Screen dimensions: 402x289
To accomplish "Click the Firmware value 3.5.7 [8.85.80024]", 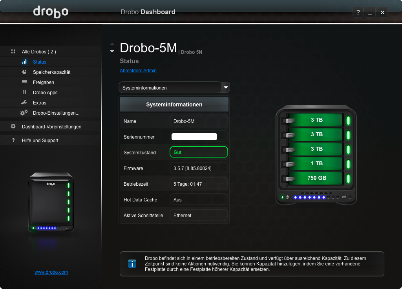I will tap(199, 168).
